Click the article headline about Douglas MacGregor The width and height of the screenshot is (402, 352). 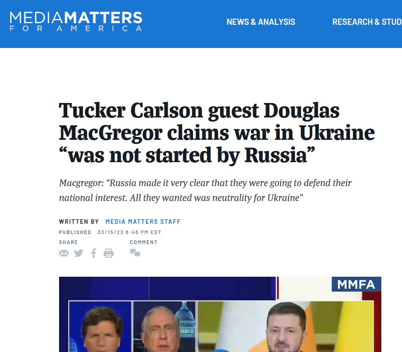216,133
